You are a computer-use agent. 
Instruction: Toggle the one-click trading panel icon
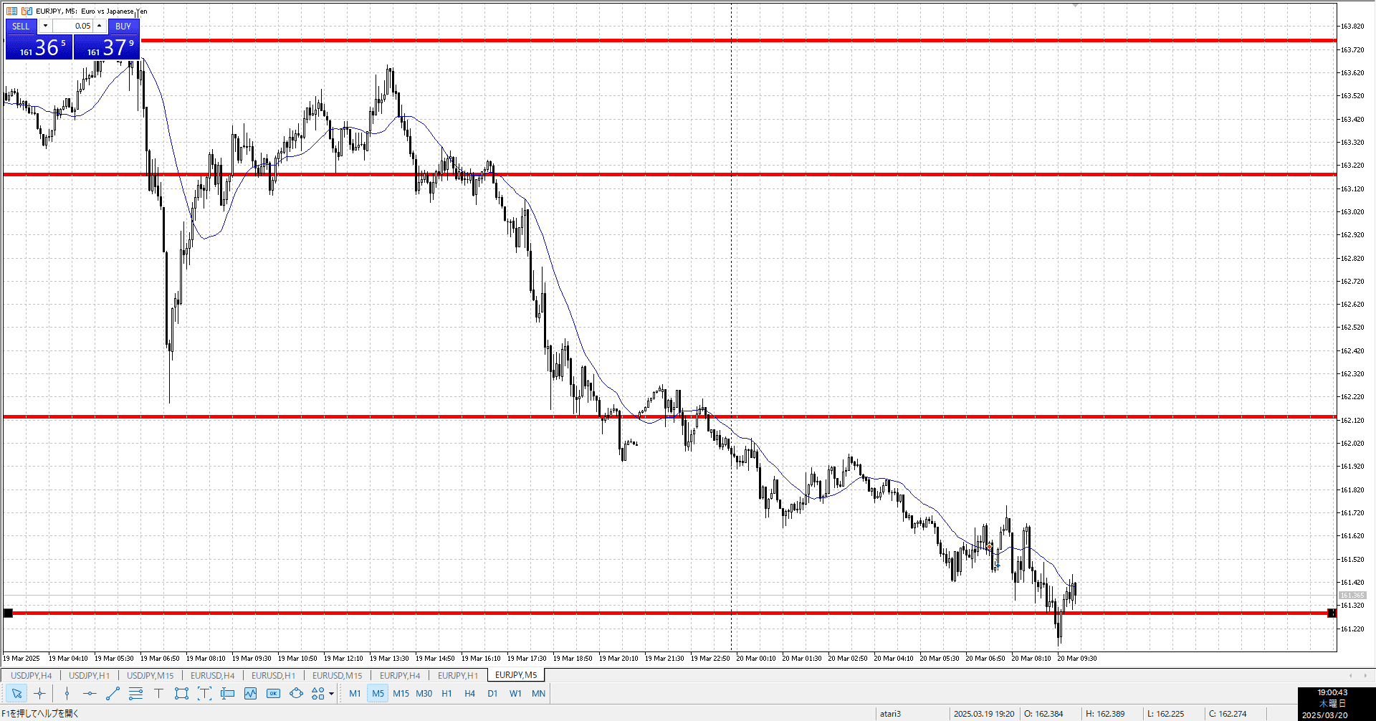tap(27, 11)
